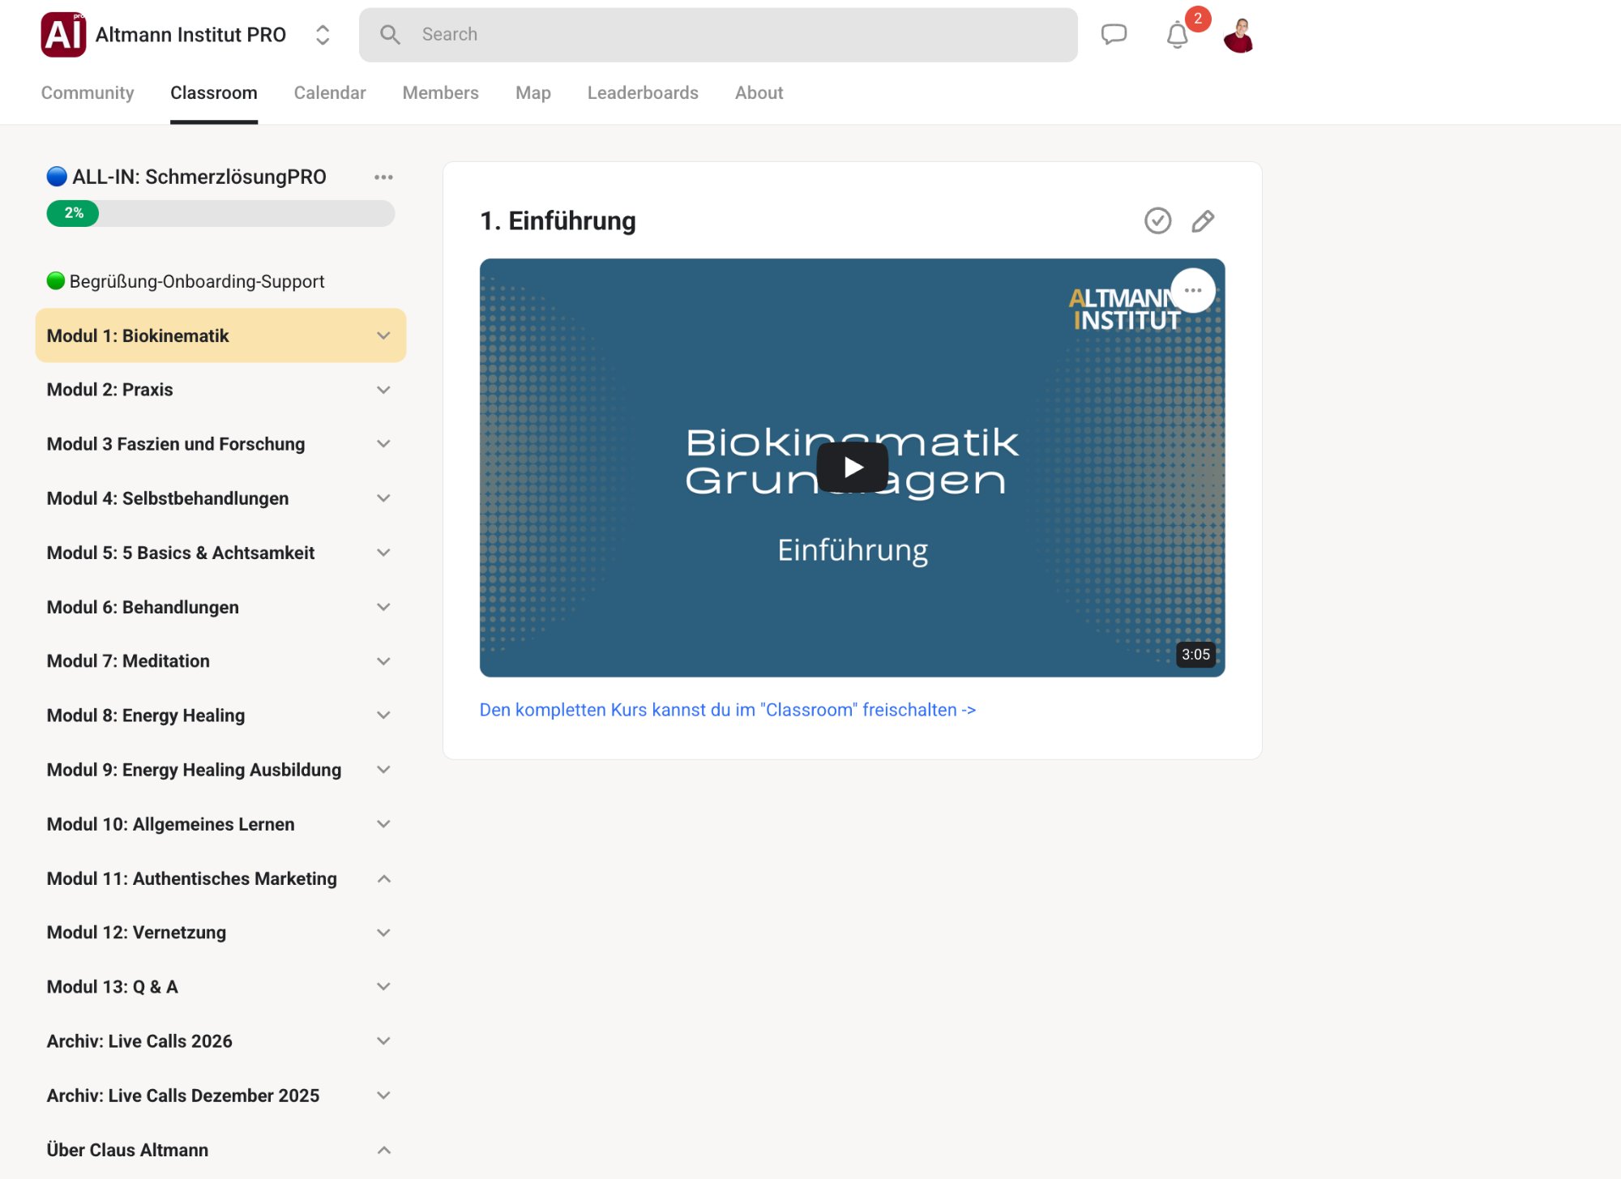Switch to the Calendar tab
Image resolution: width=1621 pixels, height=1179 pixels.
point(330,92)
